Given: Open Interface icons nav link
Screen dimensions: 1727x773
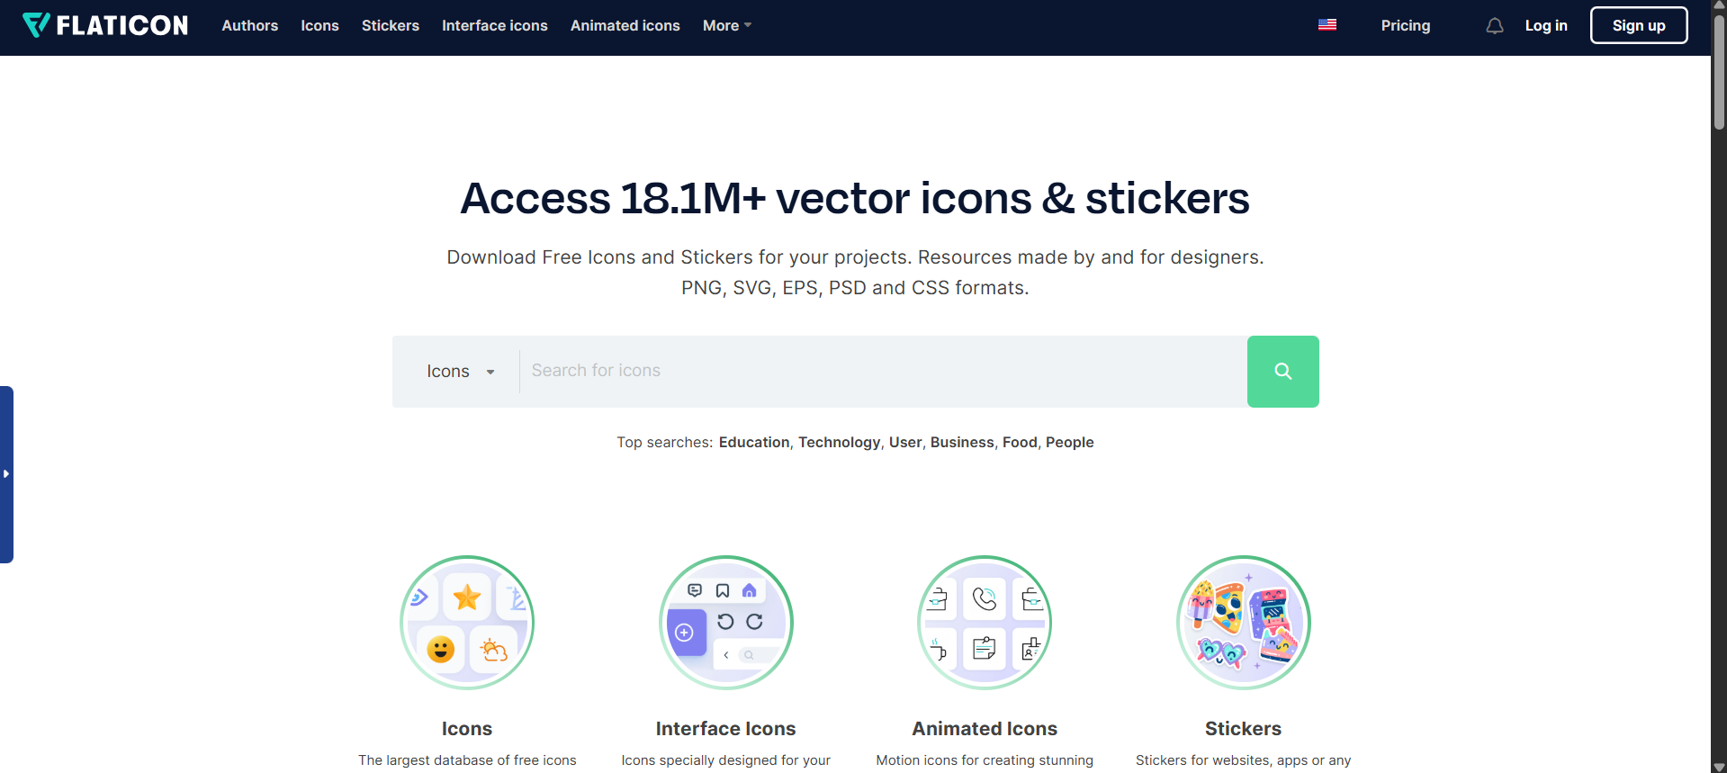Looking at the screenshot, I should click(x=495, y=25).
